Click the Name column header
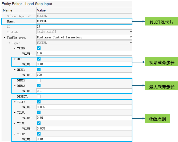Image resolution: width=178 pixels, height=142 pixels. click(19, 10)
